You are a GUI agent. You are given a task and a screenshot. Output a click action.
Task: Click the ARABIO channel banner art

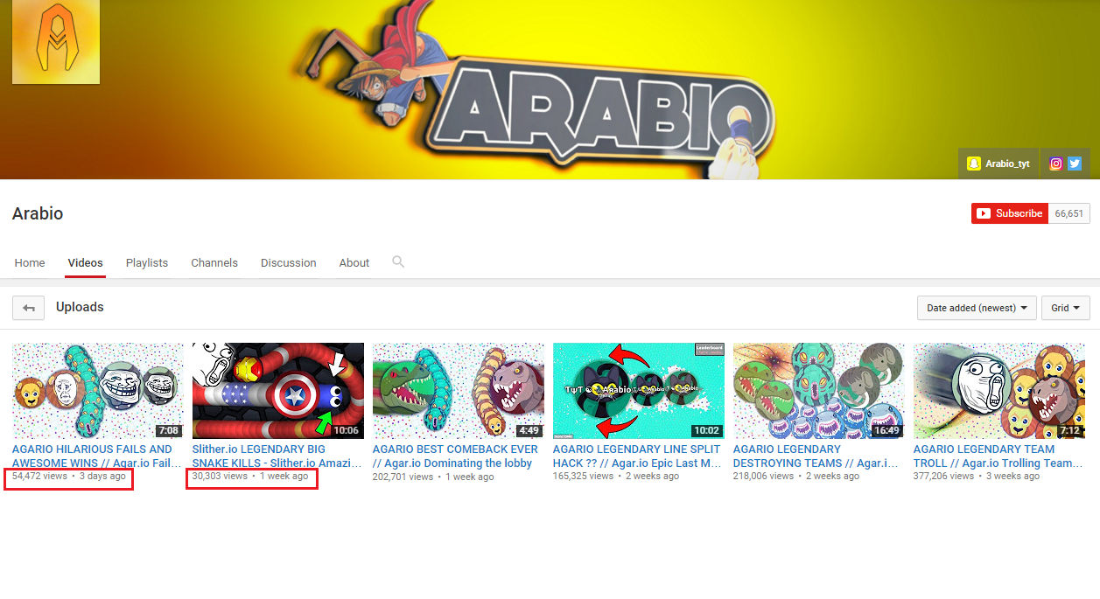(x=550, y=89)
